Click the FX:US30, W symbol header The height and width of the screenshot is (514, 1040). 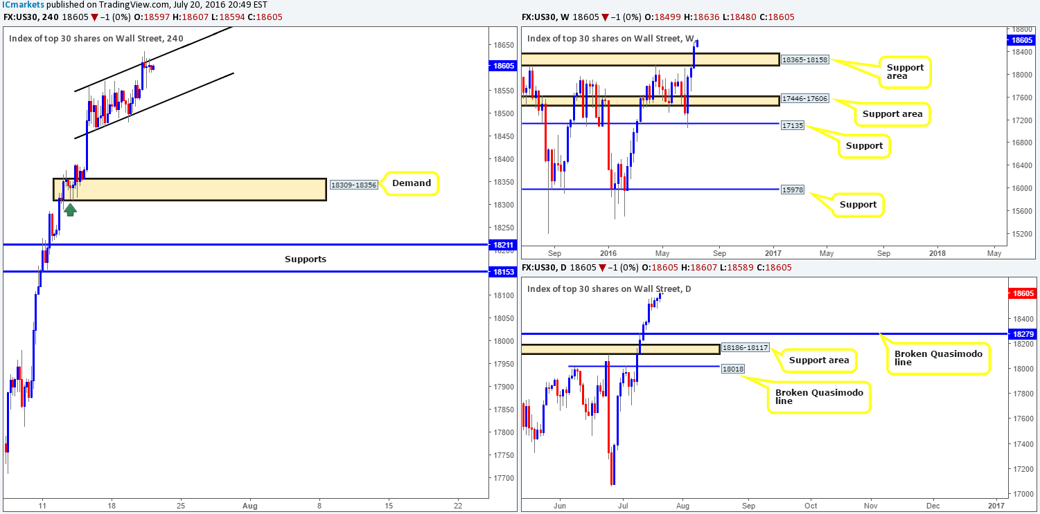tap(547, 17)
